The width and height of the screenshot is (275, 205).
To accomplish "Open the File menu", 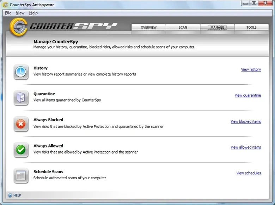I will coord(8,13).
